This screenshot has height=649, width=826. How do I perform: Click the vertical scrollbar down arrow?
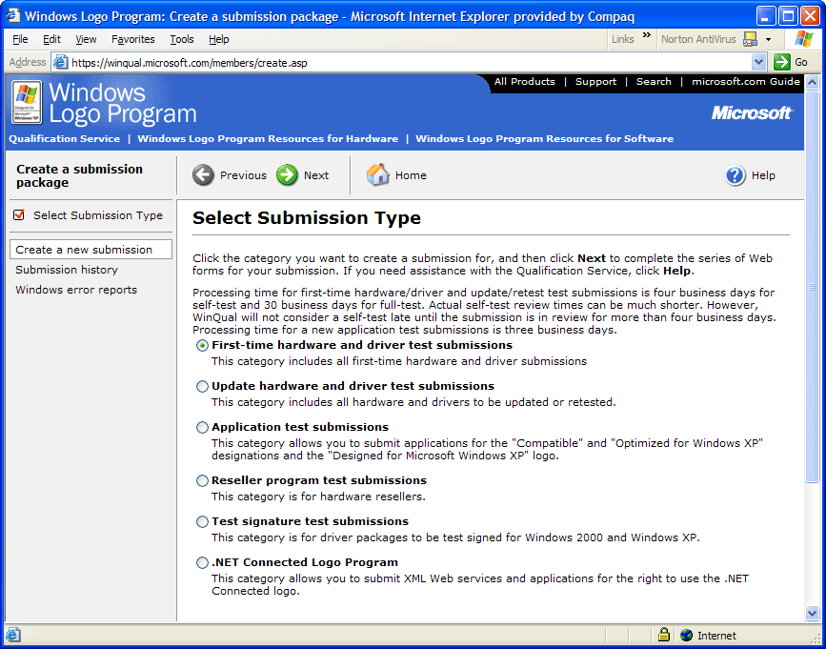pos(812,614)
